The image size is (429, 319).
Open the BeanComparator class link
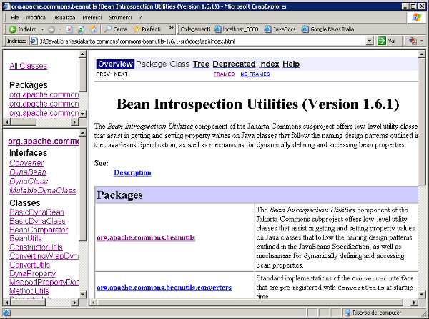pyautogui.click(x=39, y=230)
